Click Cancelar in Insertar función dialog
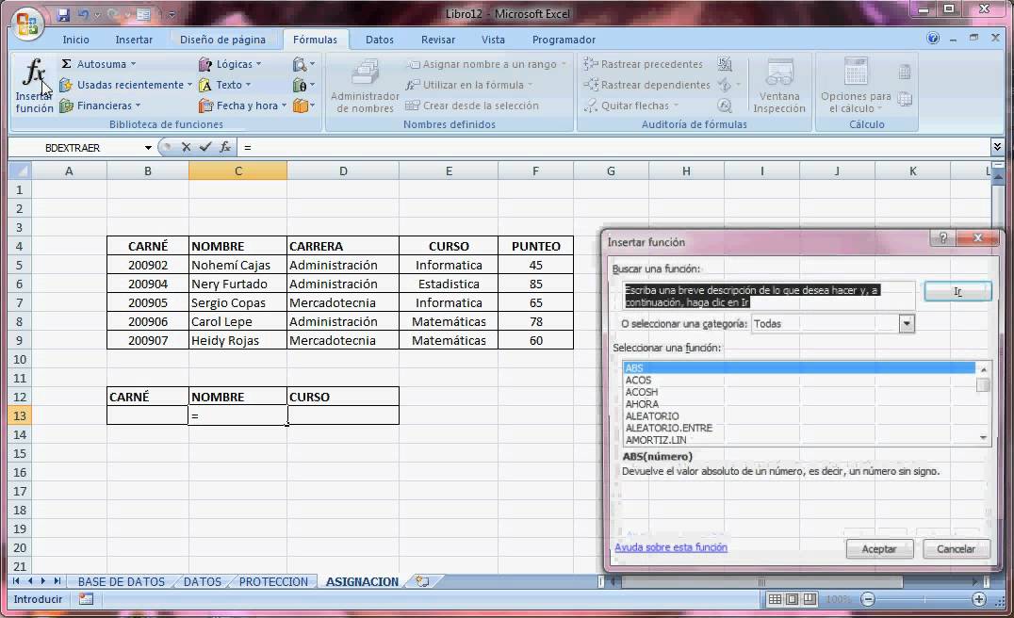The width and height of the screenshot is (1014, 618). 956,549
